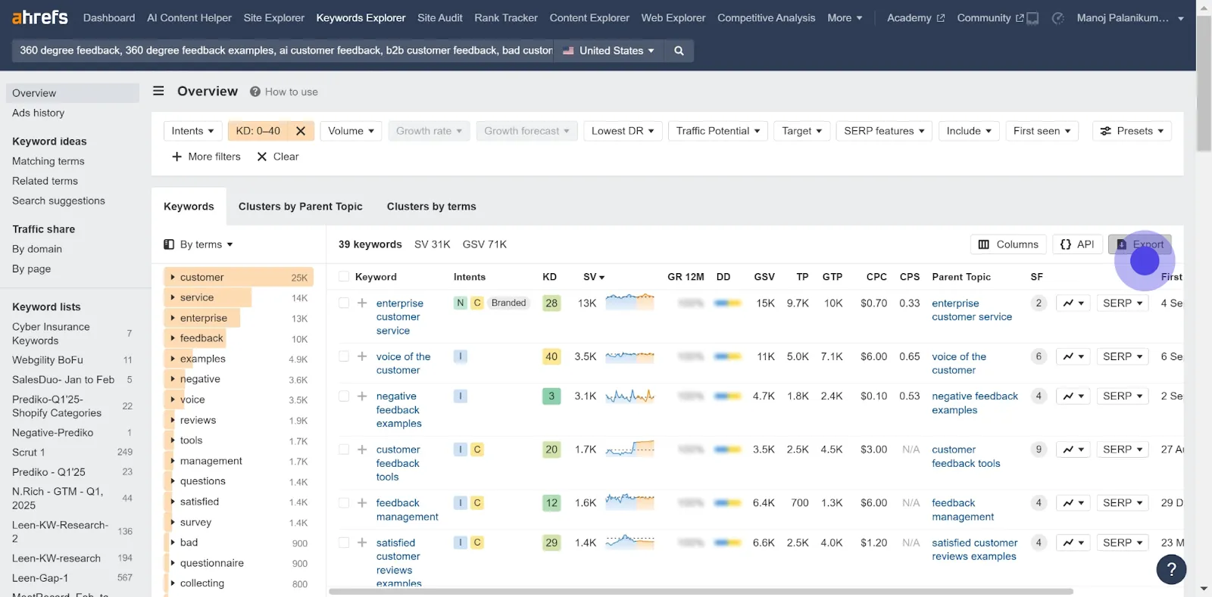Open Ads history in sidebar
Image resolution: width=1212 pixels, height=597 pixels.
[x=38, y=113]
